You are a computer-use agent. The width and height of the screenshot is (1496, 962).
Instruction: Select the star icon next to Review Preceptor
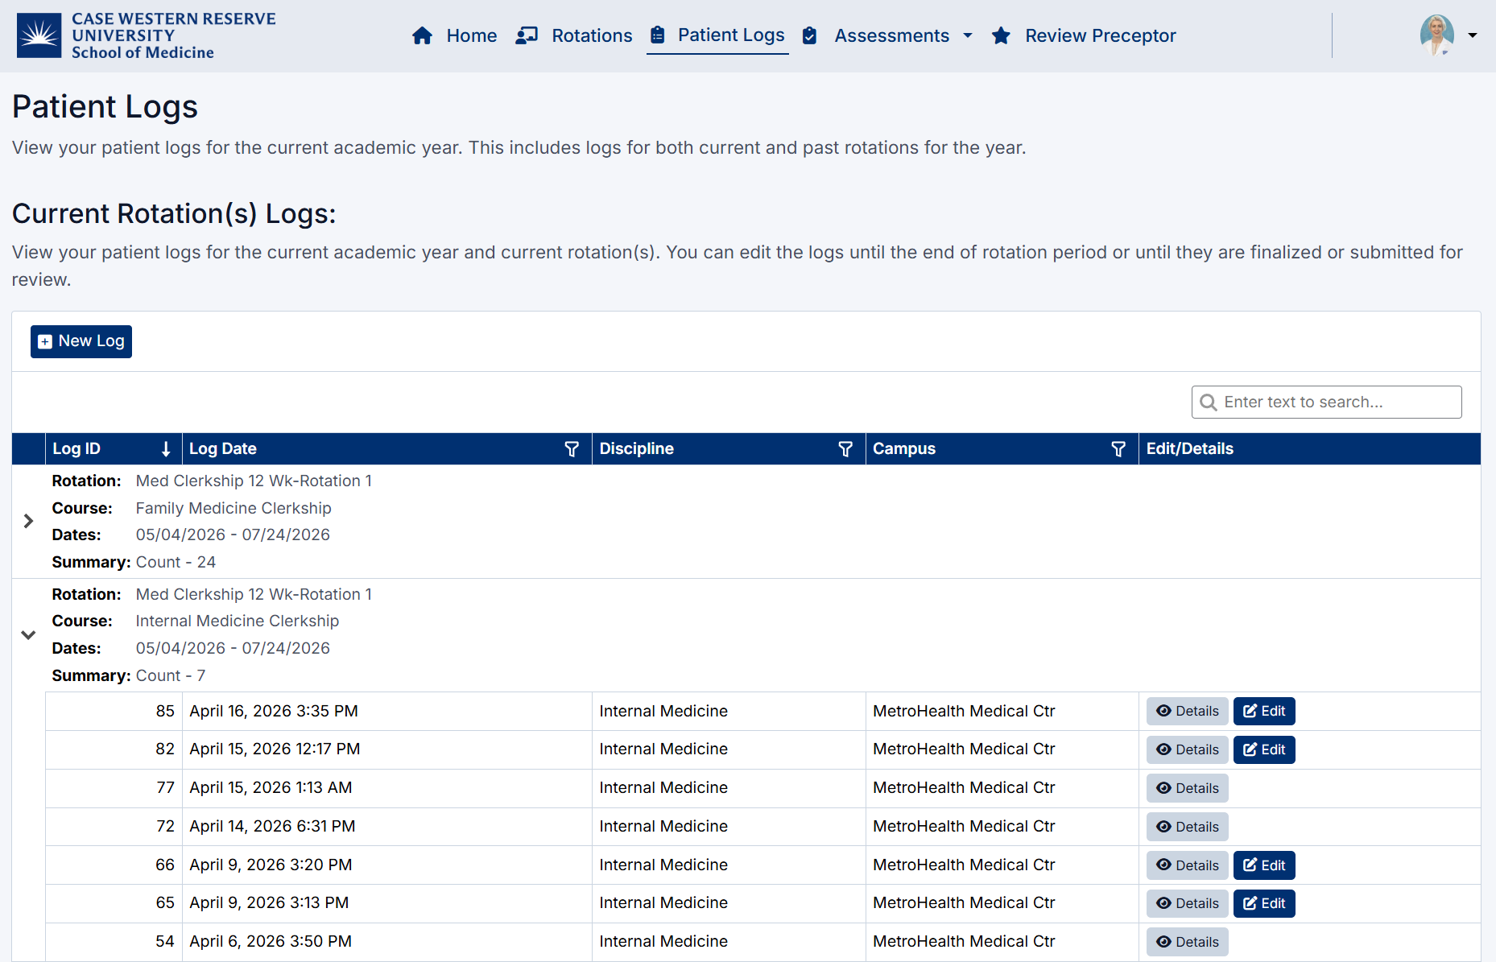tap(1001, 35)
